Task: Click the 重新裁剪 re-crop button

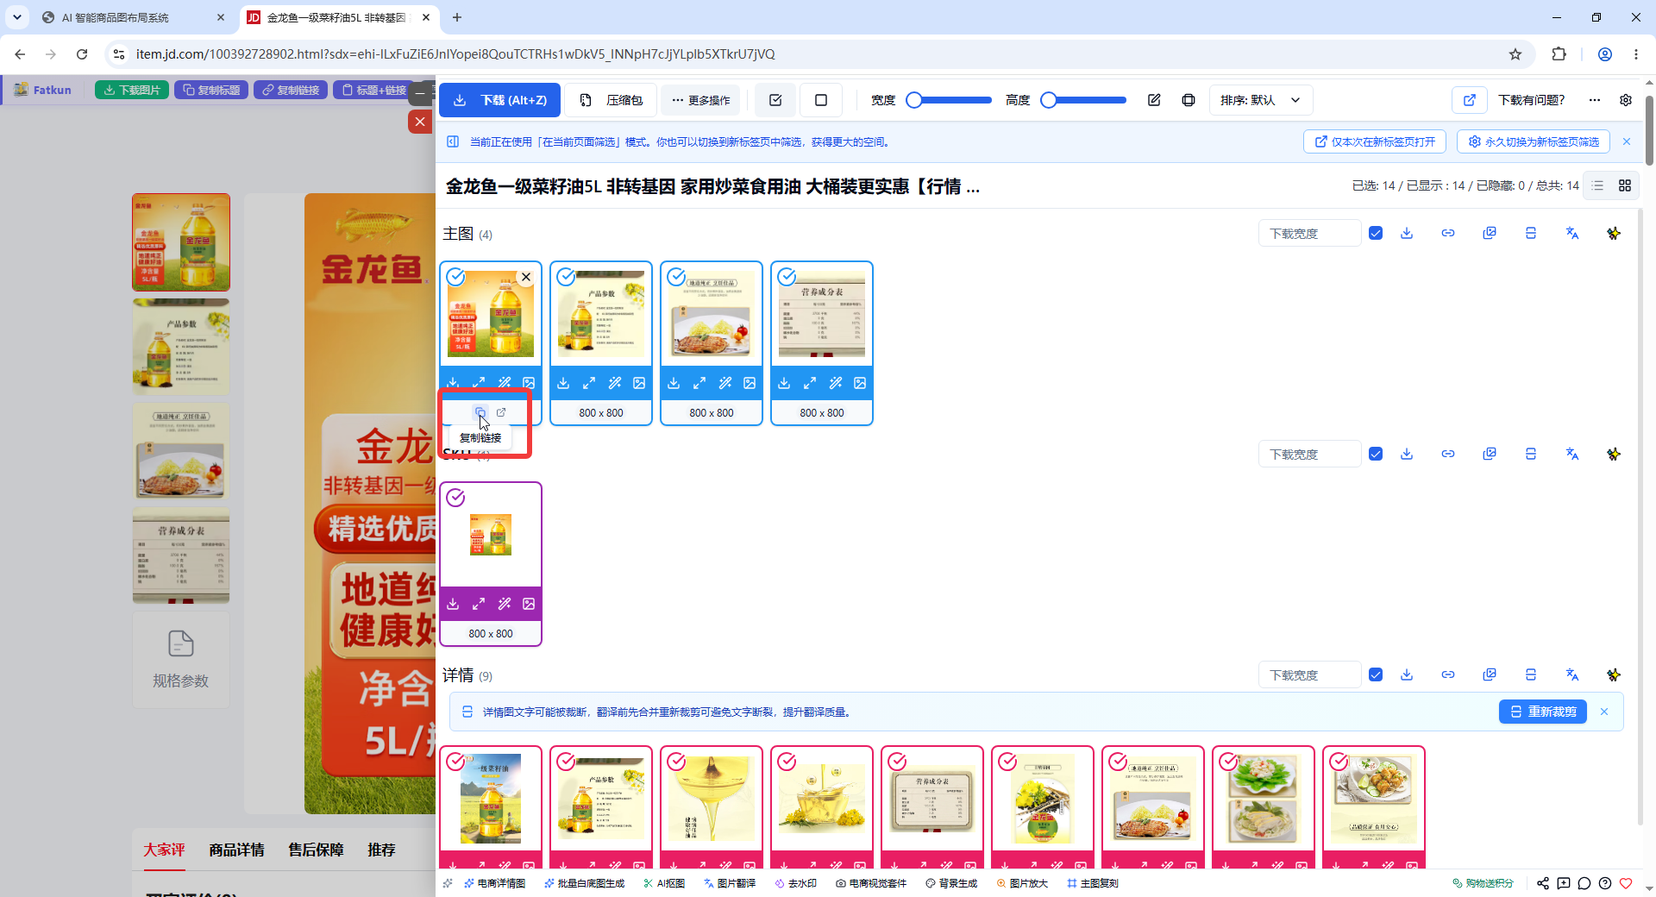Action: [x=1543, y=712]
